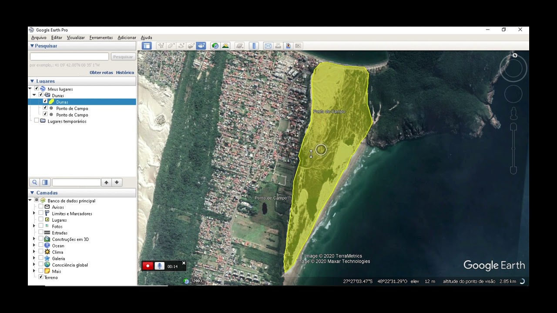Click the look-around compass ring control
557x313 pixels.
coord(513,68)
